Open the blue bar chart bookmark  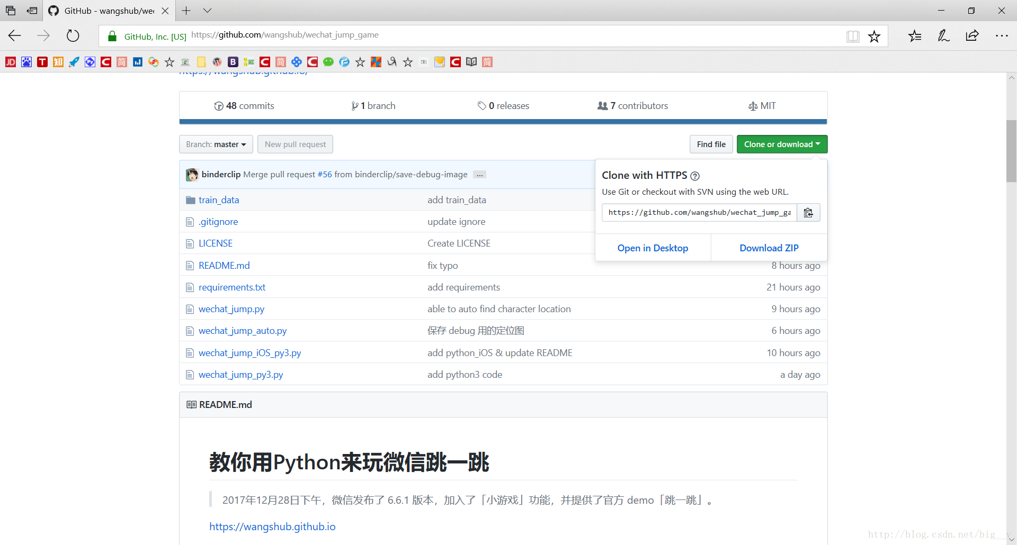pos(138,62)
